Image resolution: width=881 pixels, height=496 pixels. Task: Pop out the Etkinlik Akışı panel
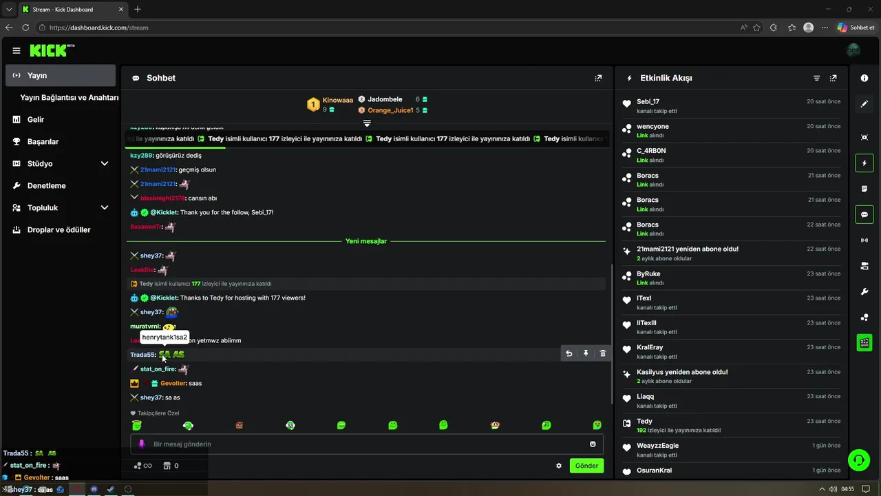(x=834, y=78)
